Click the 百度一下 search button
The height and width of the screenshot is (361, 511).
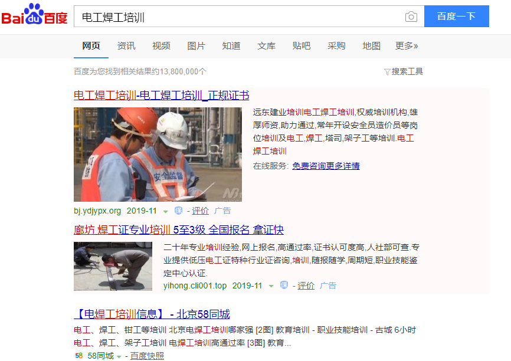pos(457,17)
